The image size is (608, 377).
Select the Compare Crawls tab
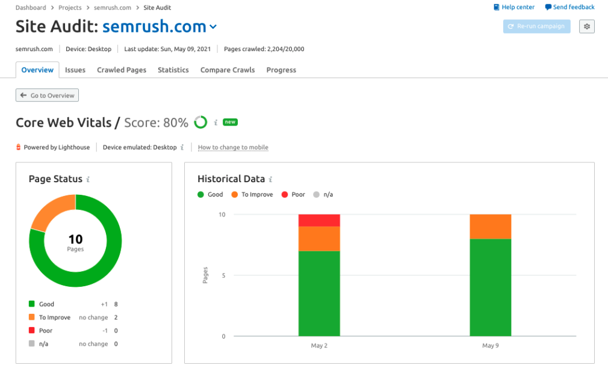pos(228,70)
